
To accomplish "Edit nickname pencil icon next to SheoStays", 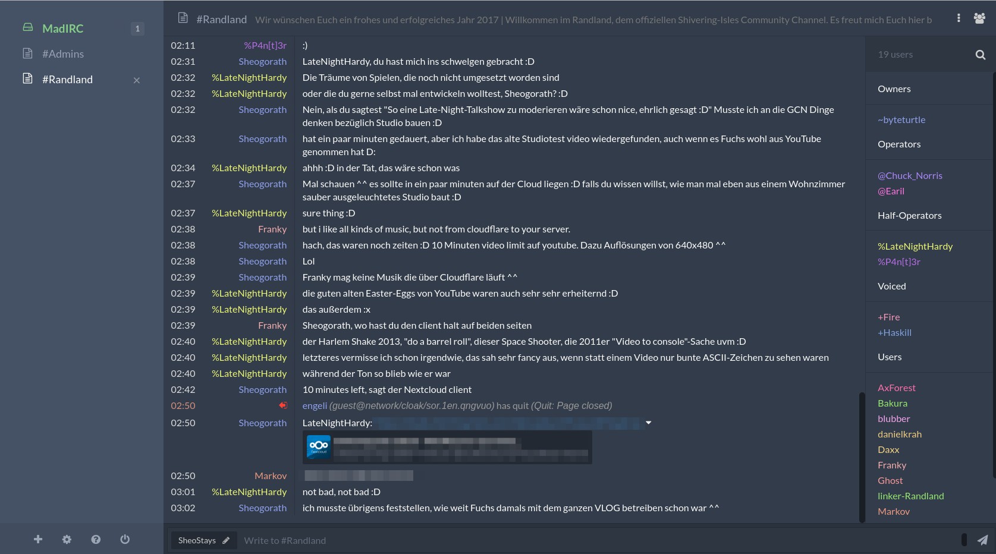I will 226,540.
